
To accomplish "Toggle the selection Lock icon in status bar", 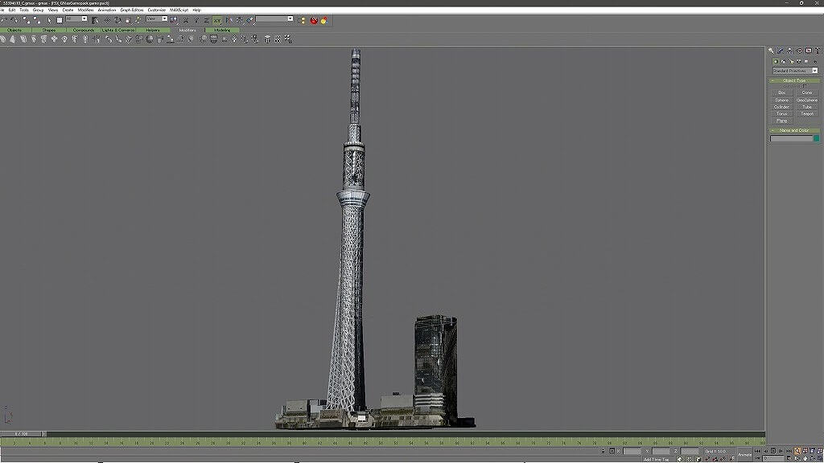I will 604,451.
